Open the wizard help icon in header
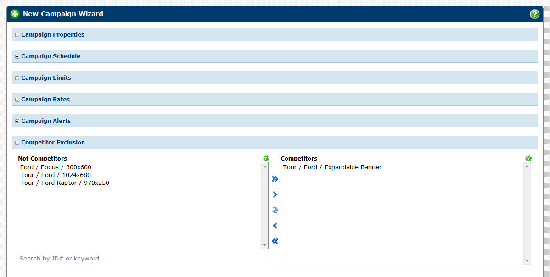550x277 pixels. (x=534, y=14)
